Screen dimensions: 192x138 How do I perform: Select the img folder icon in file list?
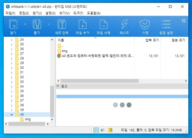(59, 51)
